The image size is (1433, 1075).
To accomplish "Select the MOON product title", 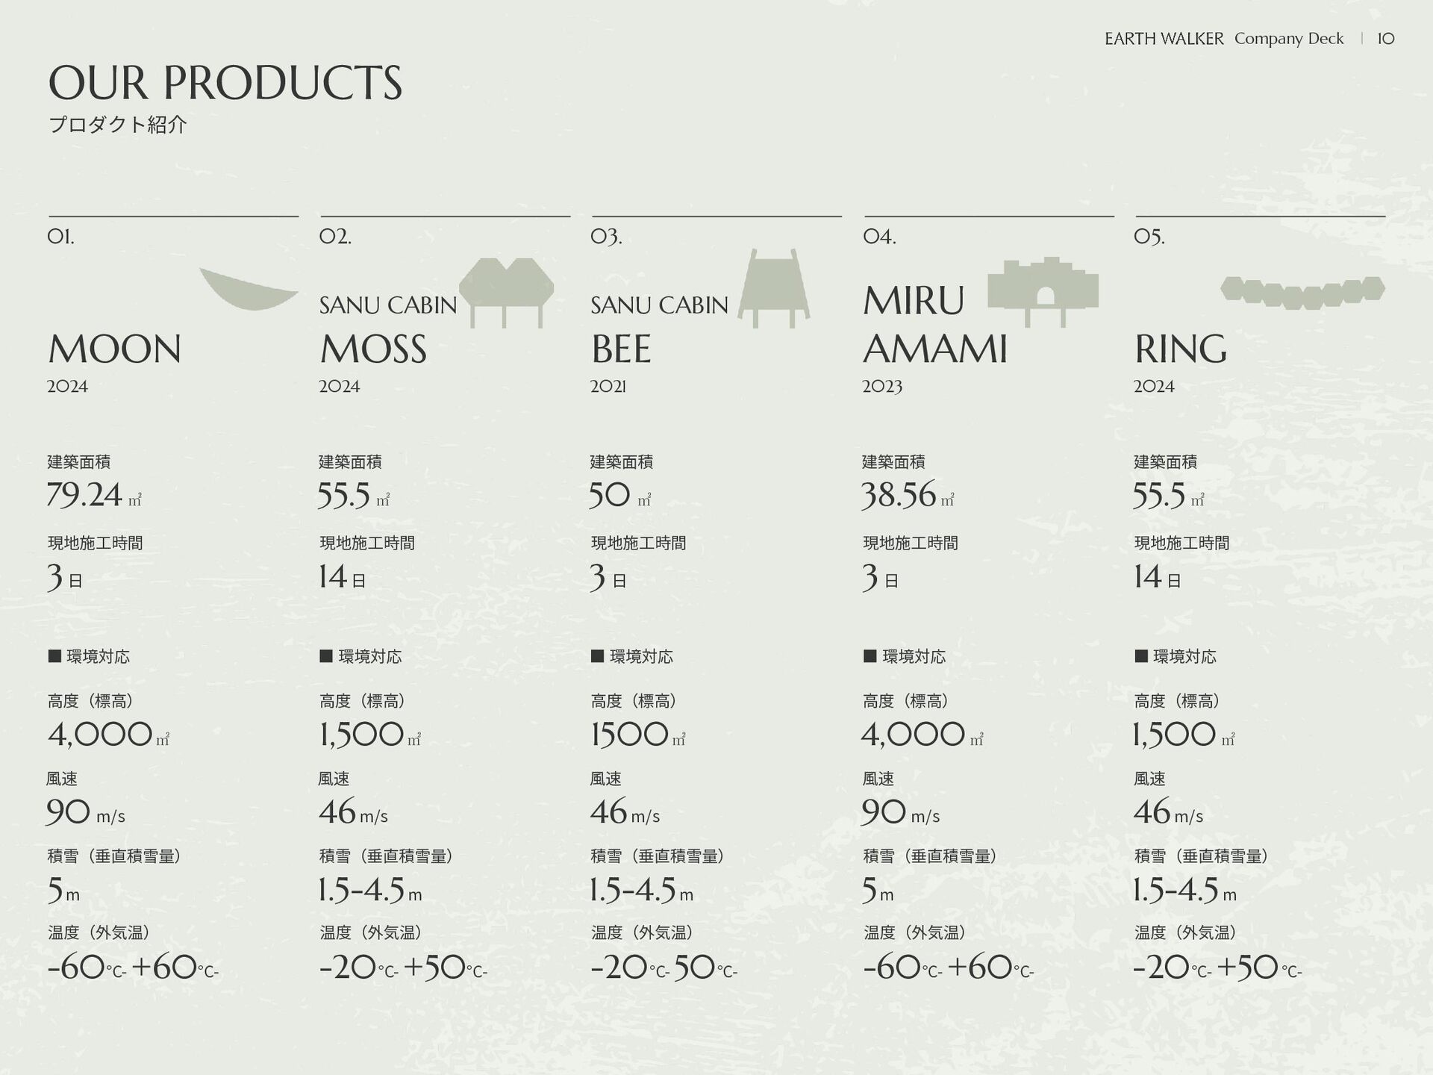I will pos(115,349).
